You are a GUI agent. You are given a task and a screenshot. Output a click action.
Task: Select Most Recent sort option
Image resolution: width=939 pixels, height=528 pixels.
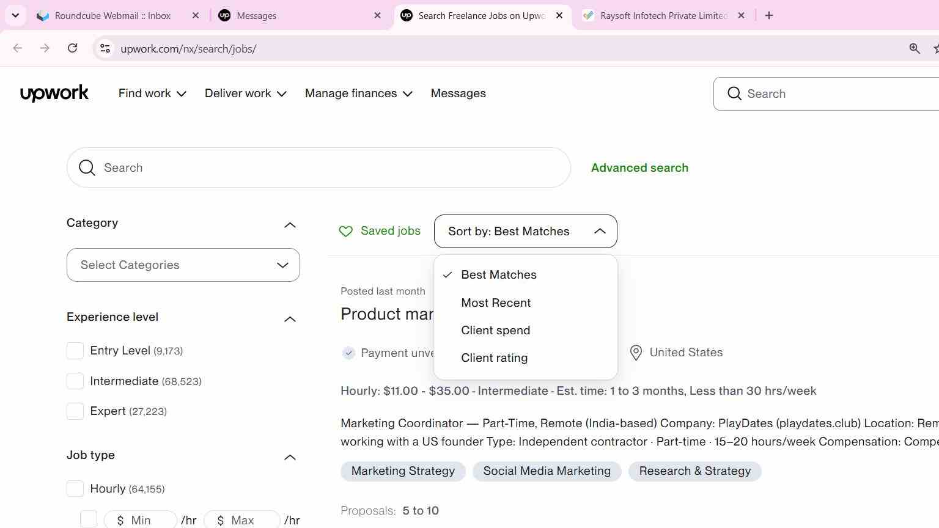pyautogui.click(x=496, y=303)
